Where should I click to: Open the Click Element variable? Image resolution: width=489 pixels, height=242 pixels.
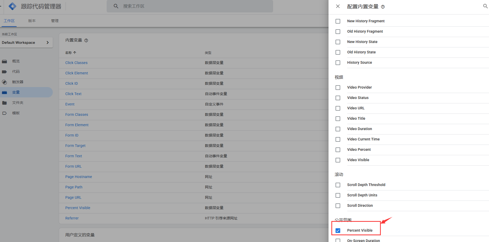pos(77,73)
